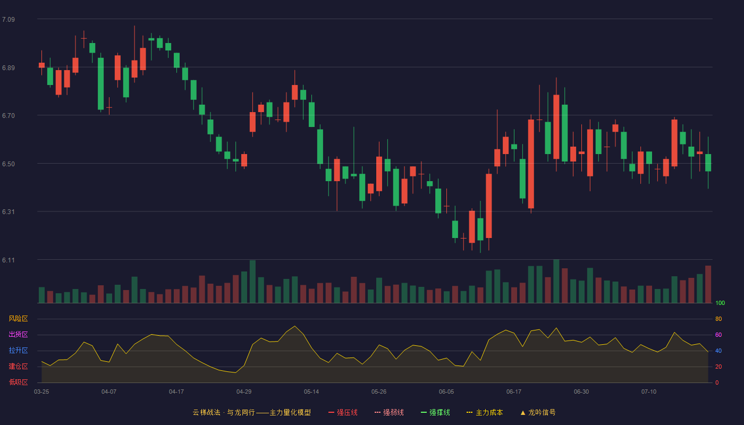Toggle the 主力成本 legend item
This screenshot has width=744, height=425.
click(x=485, y=412)
